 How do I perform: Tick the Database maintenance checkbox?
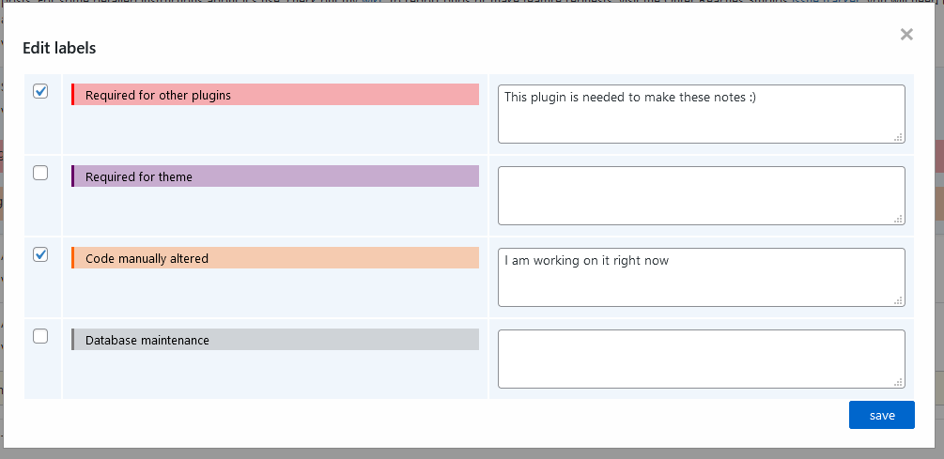tap(40, 336)
